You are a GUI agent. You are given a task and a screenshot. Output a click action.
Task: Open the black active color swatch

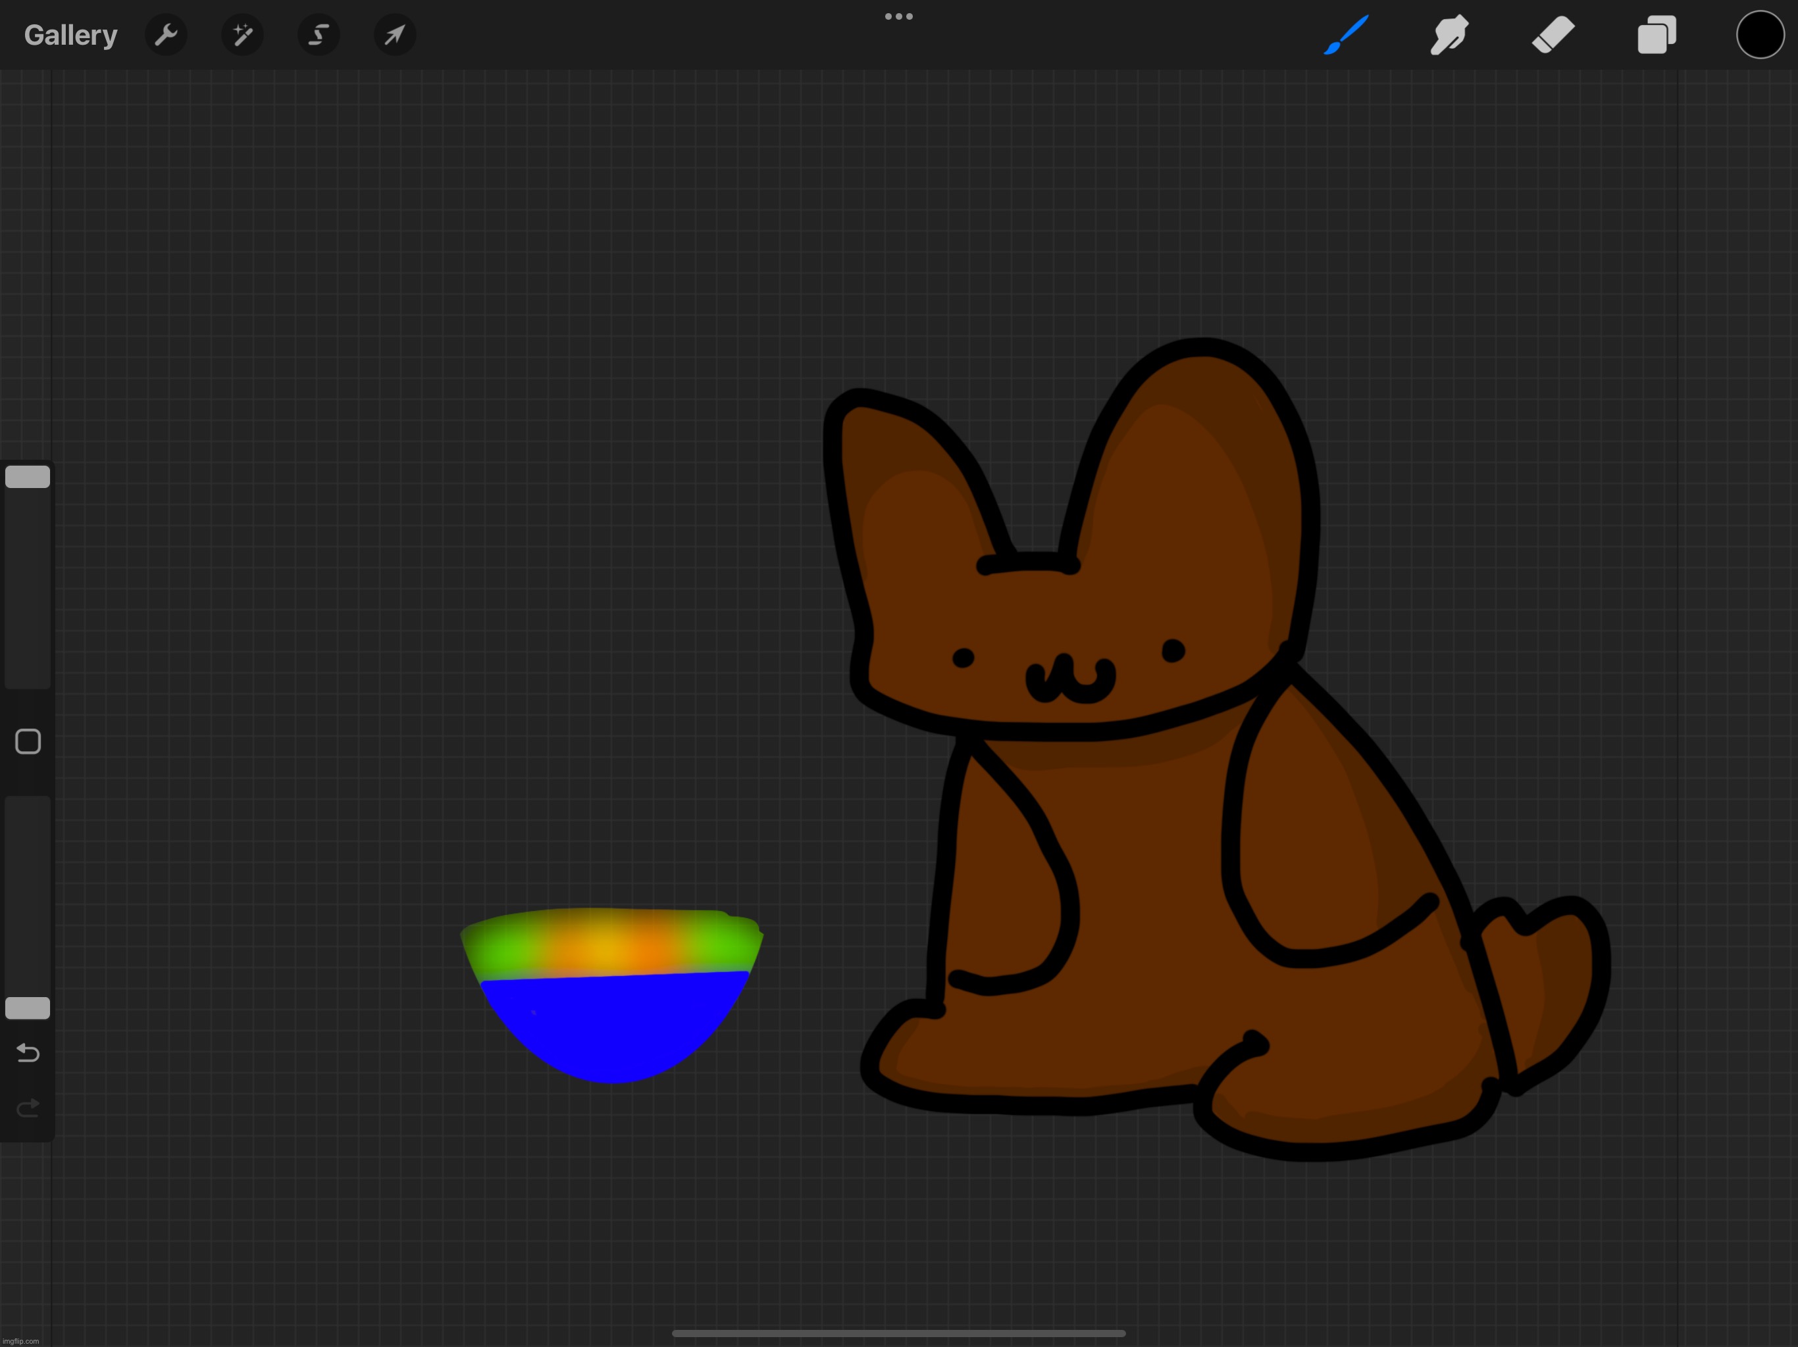pos(1760,35)
